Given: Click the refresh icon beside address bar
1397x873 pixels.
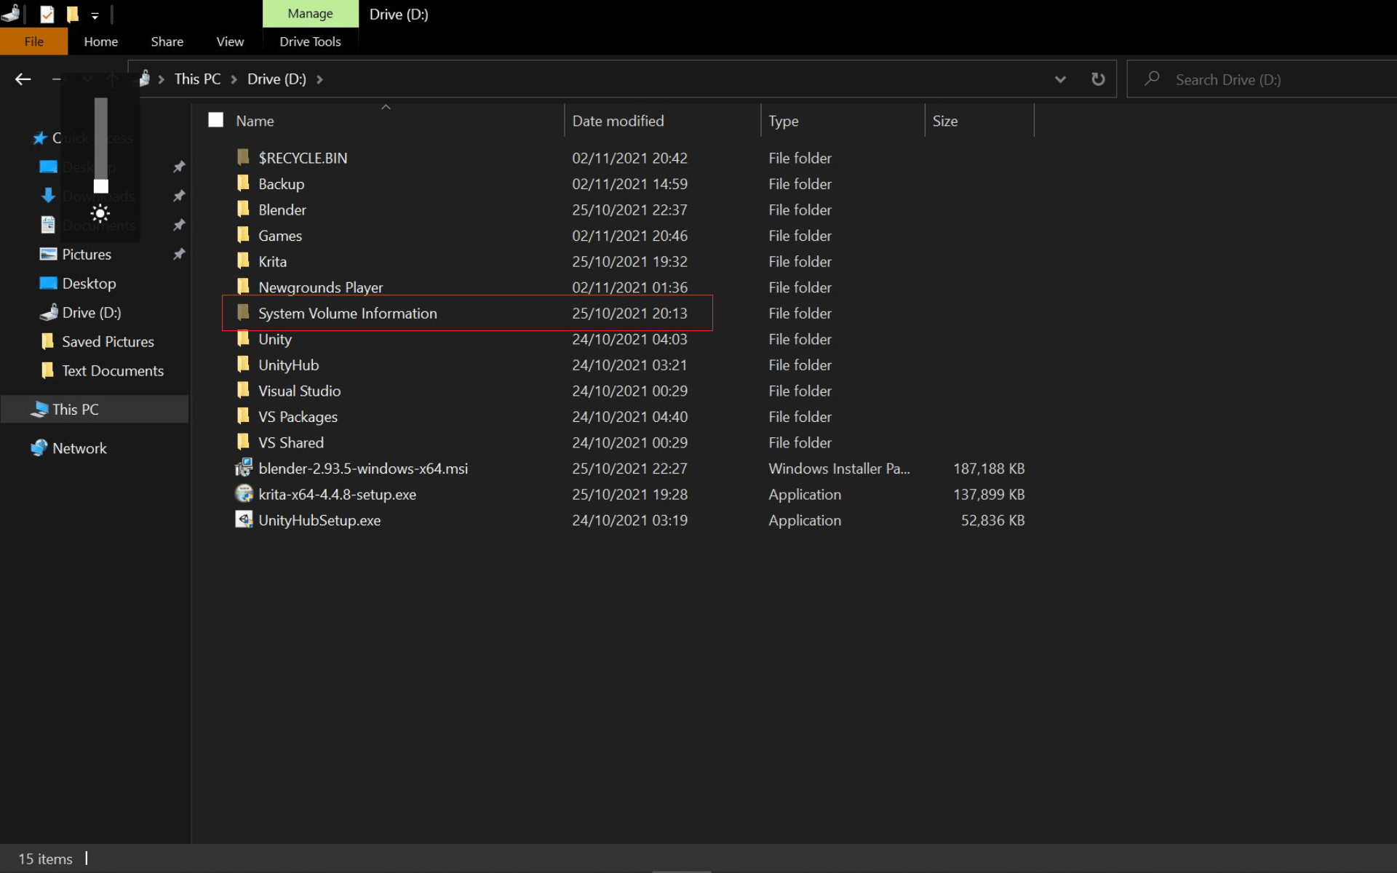Looking at the screenshot, I should point(1098,79).
